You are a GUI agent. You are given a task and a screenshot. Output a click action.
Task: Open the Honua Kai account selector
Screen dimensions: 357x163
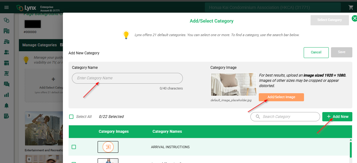[273, 7]
